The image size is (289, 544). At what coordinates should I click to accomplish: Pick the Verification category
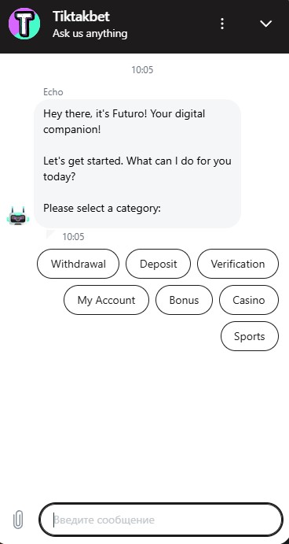click(238, 264)
